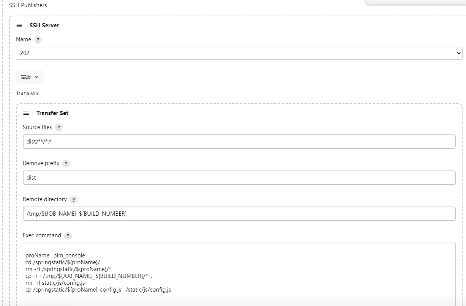Select the proName=plm_console line in Exec command
This screenshot has height=306, width=466.
coord(55,255)
